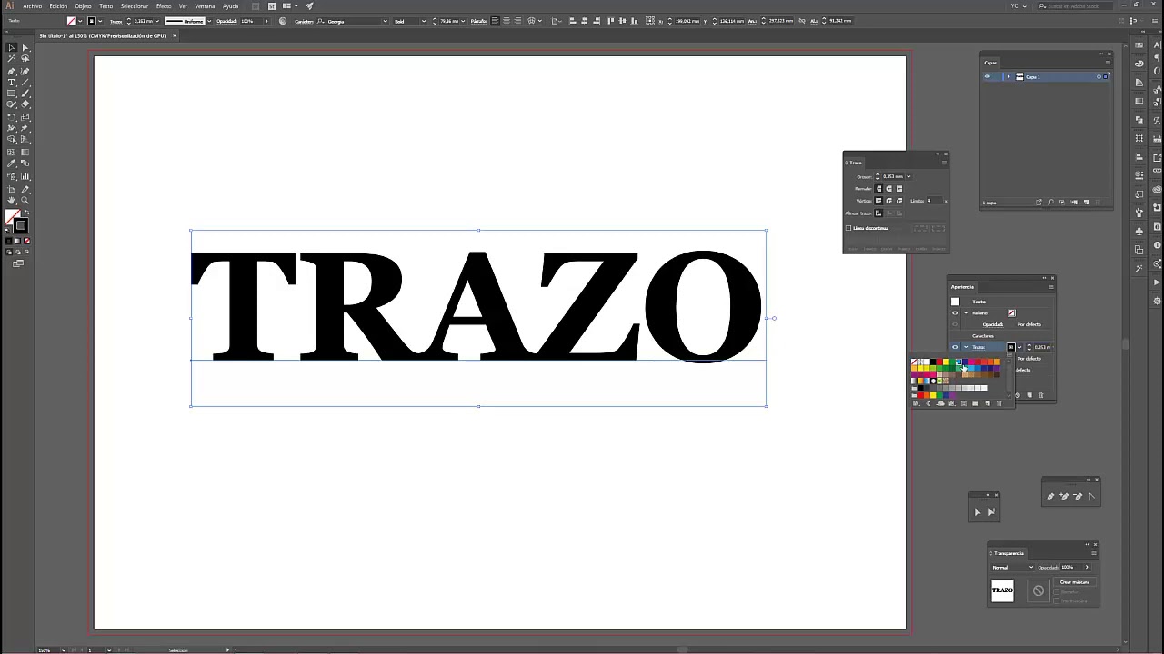This screenshot has width=1164, height=654.
Task: Choose round cap in Trazo panel
Action: pyautogui.click(x=888, y=189)
